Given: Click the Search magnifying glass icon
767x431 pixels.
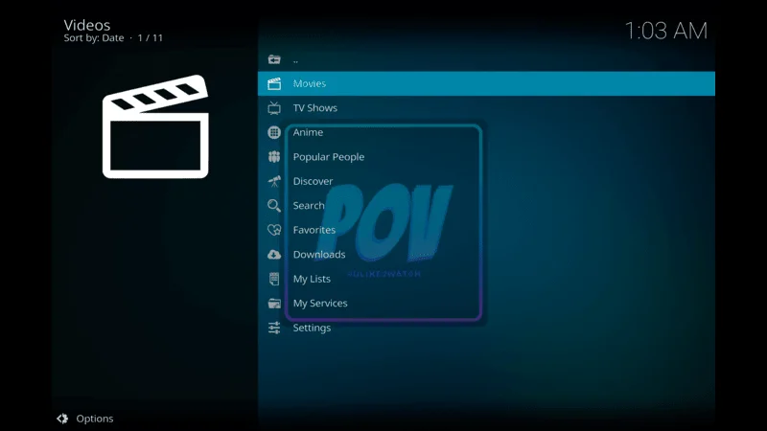Looking at the screenshot, I should point(274,206).
